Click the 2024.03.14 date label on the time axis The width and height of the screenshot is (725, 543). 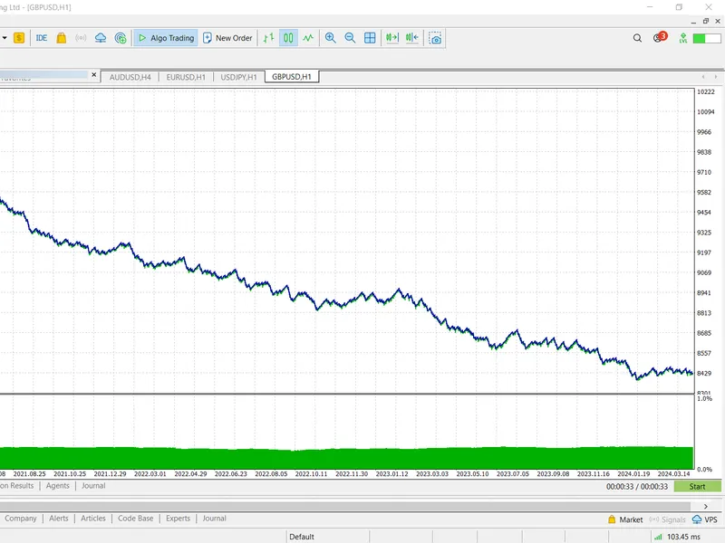673,473
